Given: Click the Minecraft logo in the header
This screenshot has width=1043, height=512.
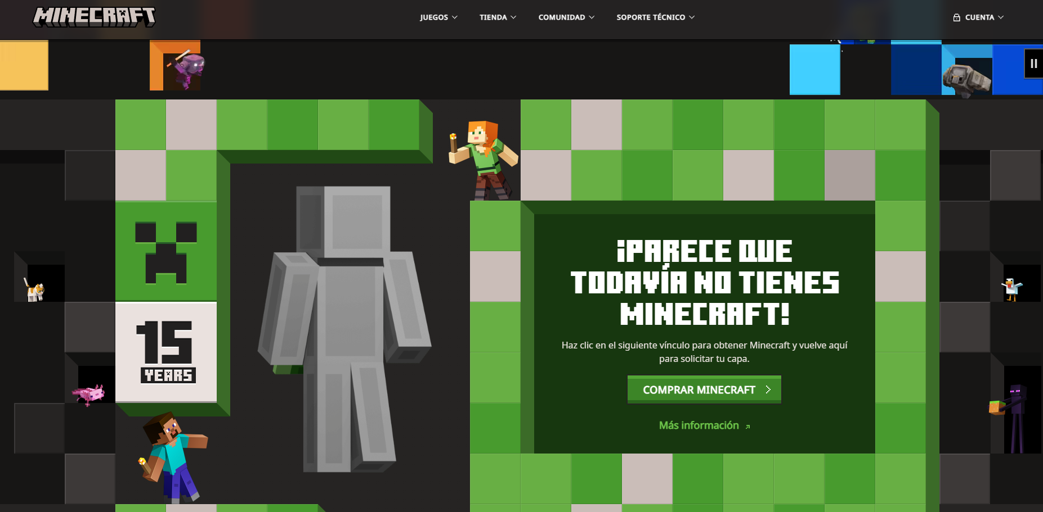Looking at the screenshot, I should point(94,17).
